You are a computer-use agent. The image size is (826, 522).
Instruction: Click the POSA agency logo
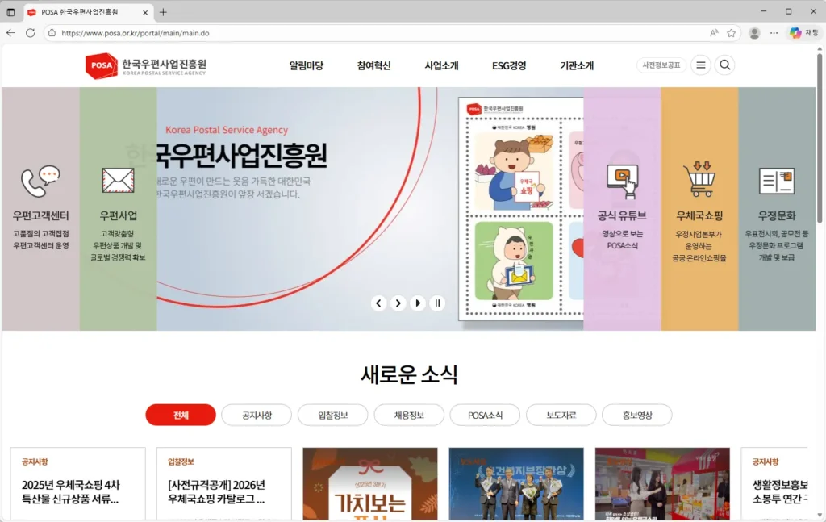101,65
